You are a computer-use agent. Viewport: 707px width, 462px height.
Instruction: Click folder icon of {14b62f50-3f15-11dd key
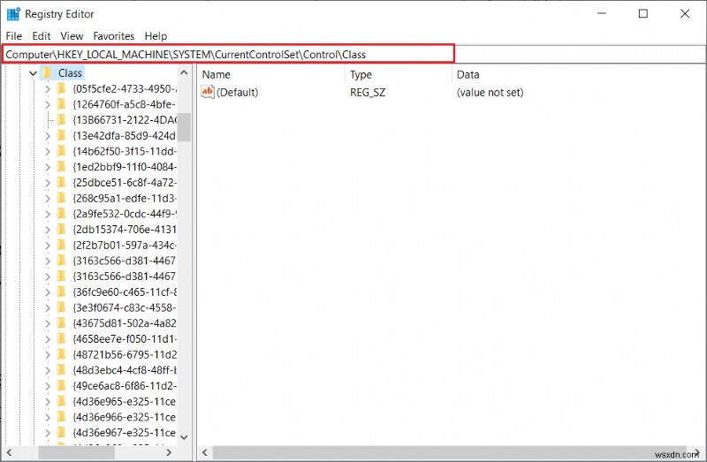(x=62, y=151)
